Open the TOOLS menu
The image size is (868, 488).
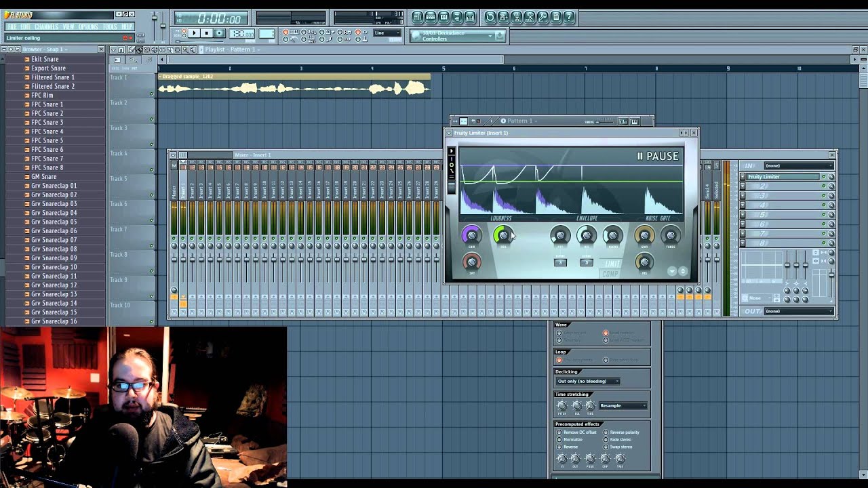(110, 27)
